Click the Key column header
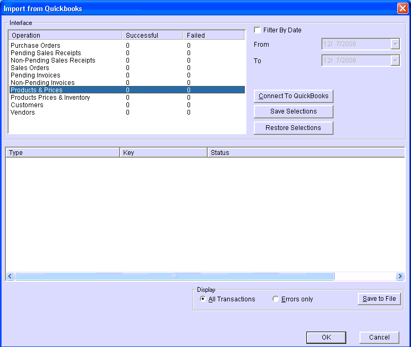Viewport: 411px width, 347px height. 164,153
